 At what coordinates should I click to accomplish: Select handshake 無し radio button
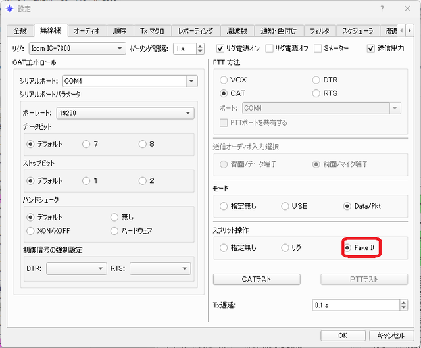[x=114, y=217]
